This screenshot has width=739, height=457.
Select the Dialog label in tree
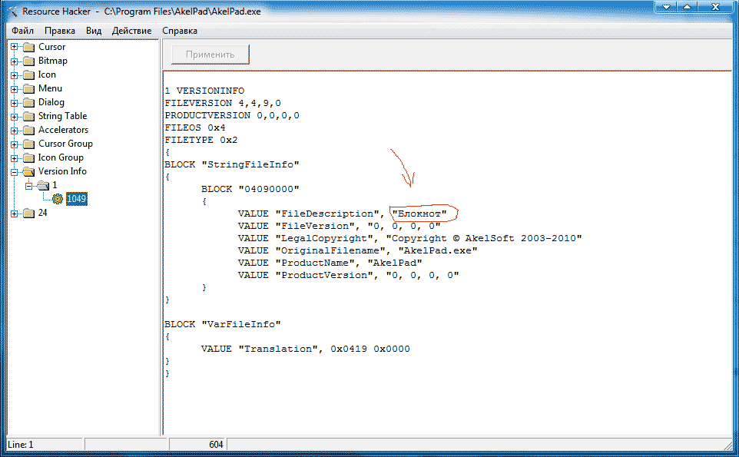click(51, 102)
